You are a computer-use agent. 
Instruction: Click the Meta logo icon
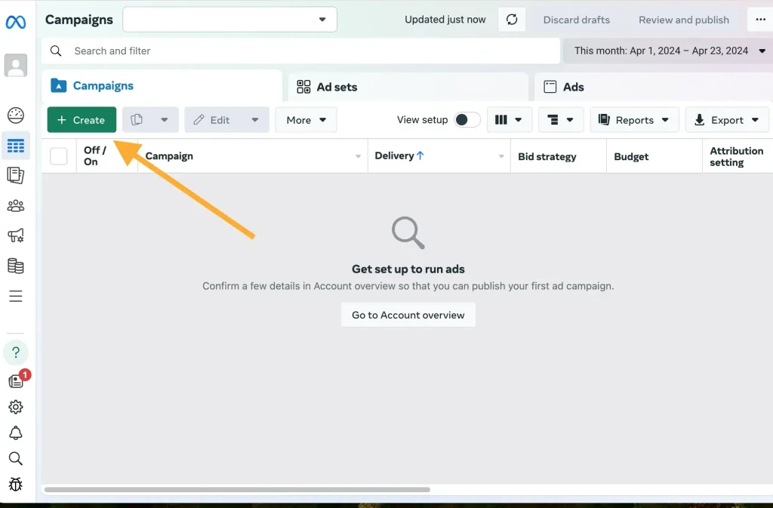15,23
